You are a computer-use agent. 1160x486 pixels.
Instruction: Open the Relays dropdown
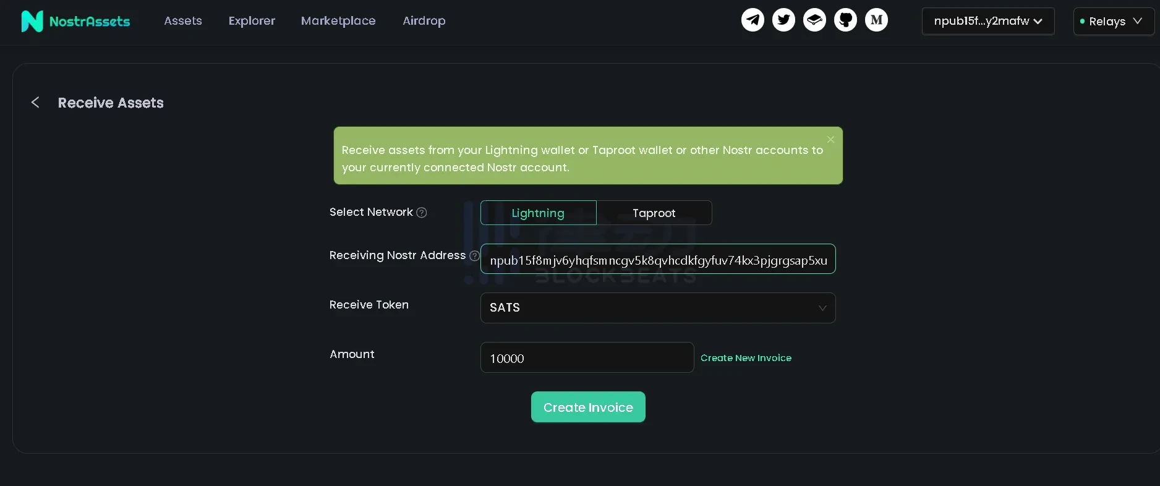click(1114, 22)
